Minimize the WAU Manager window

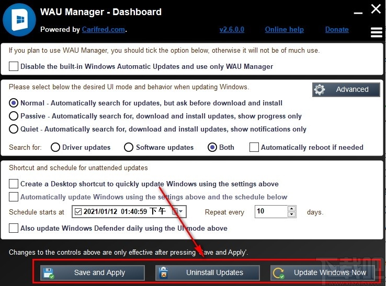[x=358, y=13]
